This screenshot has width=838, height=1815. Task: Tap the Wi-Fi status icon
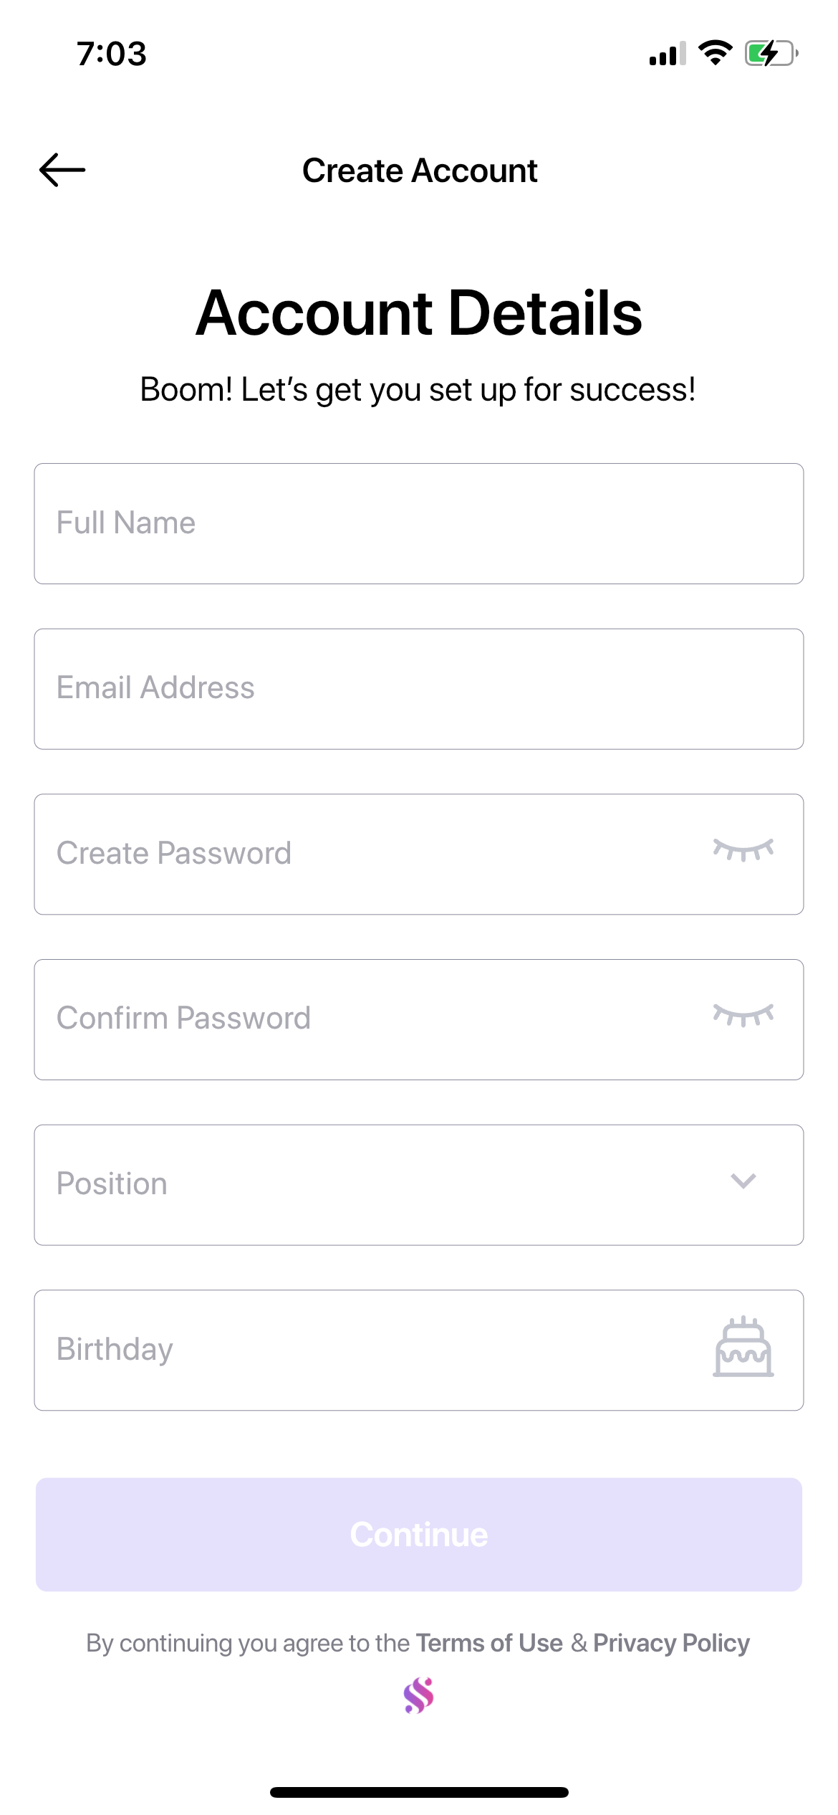click(x=715, y=53)
